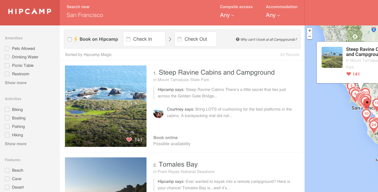The height and width of the screenshot is (192, 378).
Task: Click the 141 likes count on Steep Ravine photo
Action: pos(138,140)
